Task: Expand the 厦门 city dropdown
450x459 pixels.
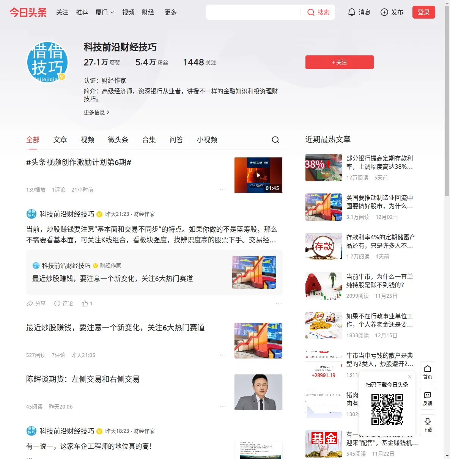Action: click(105, 12)
